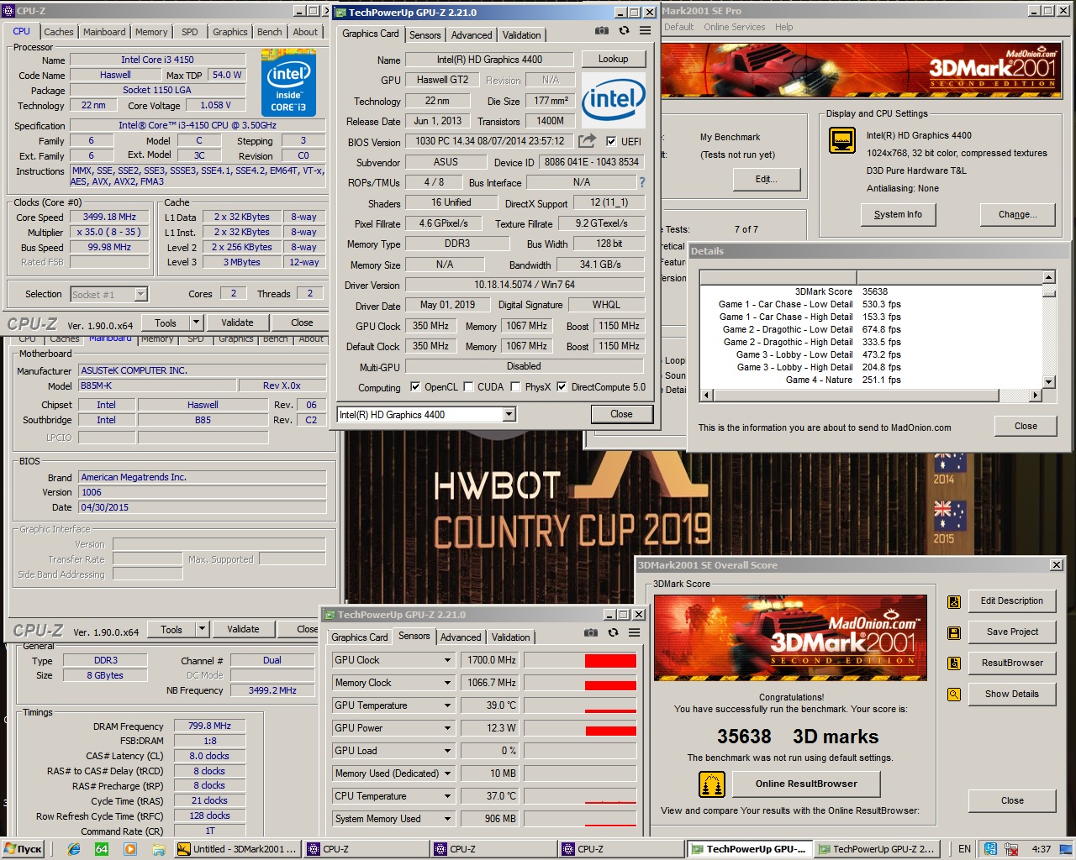
Task: Click the green 64 icon in the taskbar
Action: (102, 849)
